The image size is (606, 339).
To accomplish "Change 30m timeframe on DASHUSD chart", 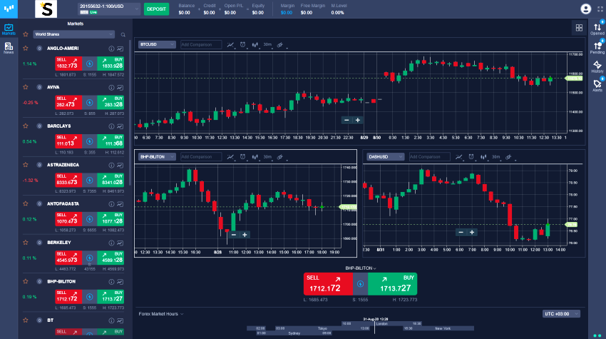I will click(x=496, y=157).
